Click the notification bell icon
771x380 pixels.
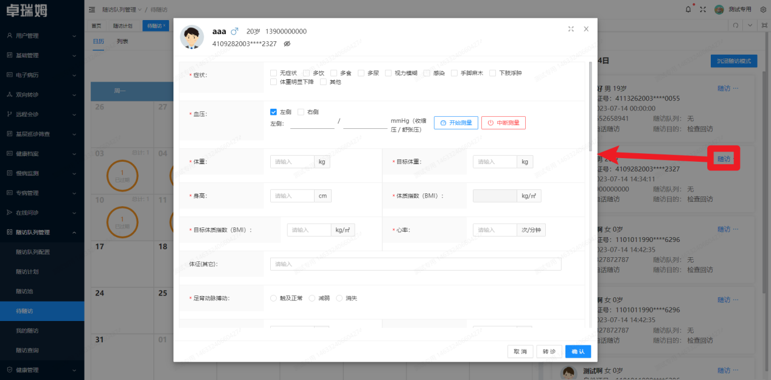[x=688, y=9]
